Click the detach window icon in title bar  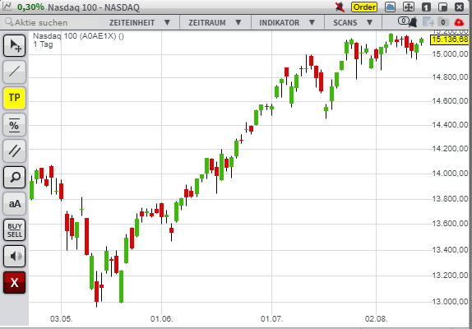pyautogui.click(x=442, y=7)
